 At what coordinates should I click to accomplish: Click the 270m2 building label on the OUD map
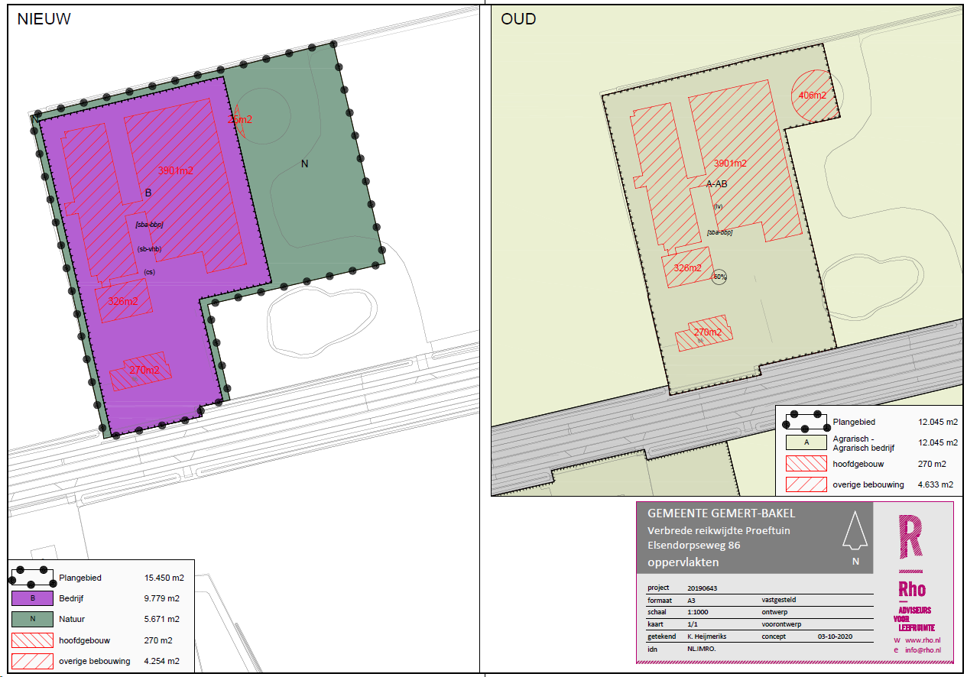(x=708, y=332)
